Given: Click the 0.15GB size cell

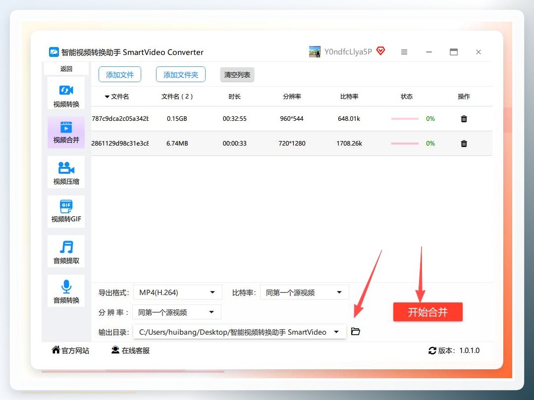Looking at the screenshot, I should point(177,118).
